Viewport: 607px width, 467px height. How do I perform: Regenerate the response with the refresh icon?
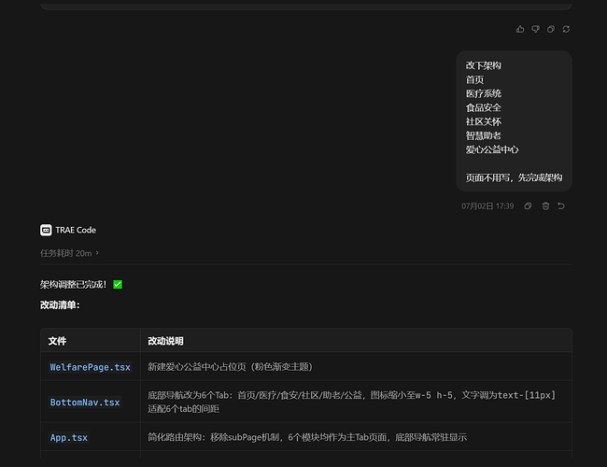click(566, 29)
